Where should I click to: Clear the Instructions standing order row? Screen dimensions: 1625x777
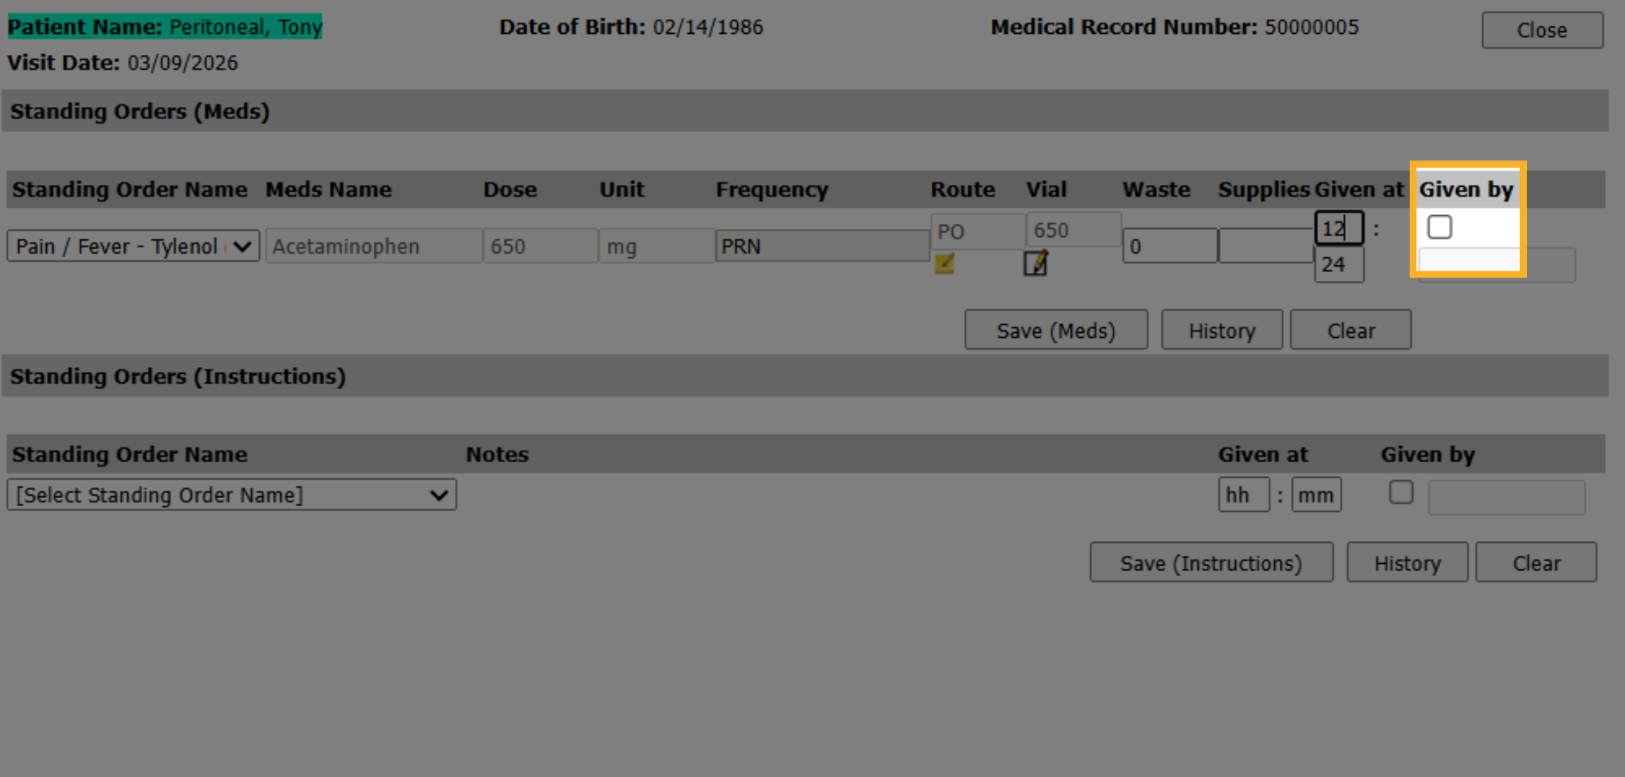pyautogui.click(x=1536, y=562)
